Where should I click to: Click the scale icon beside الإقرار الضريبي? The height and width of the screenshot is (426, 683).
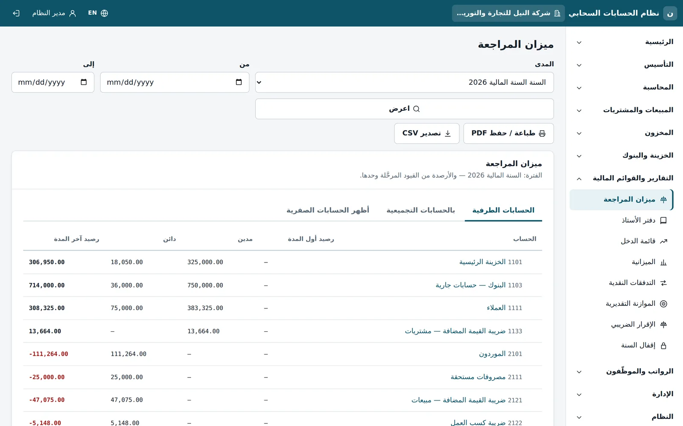tap(663, 325)
